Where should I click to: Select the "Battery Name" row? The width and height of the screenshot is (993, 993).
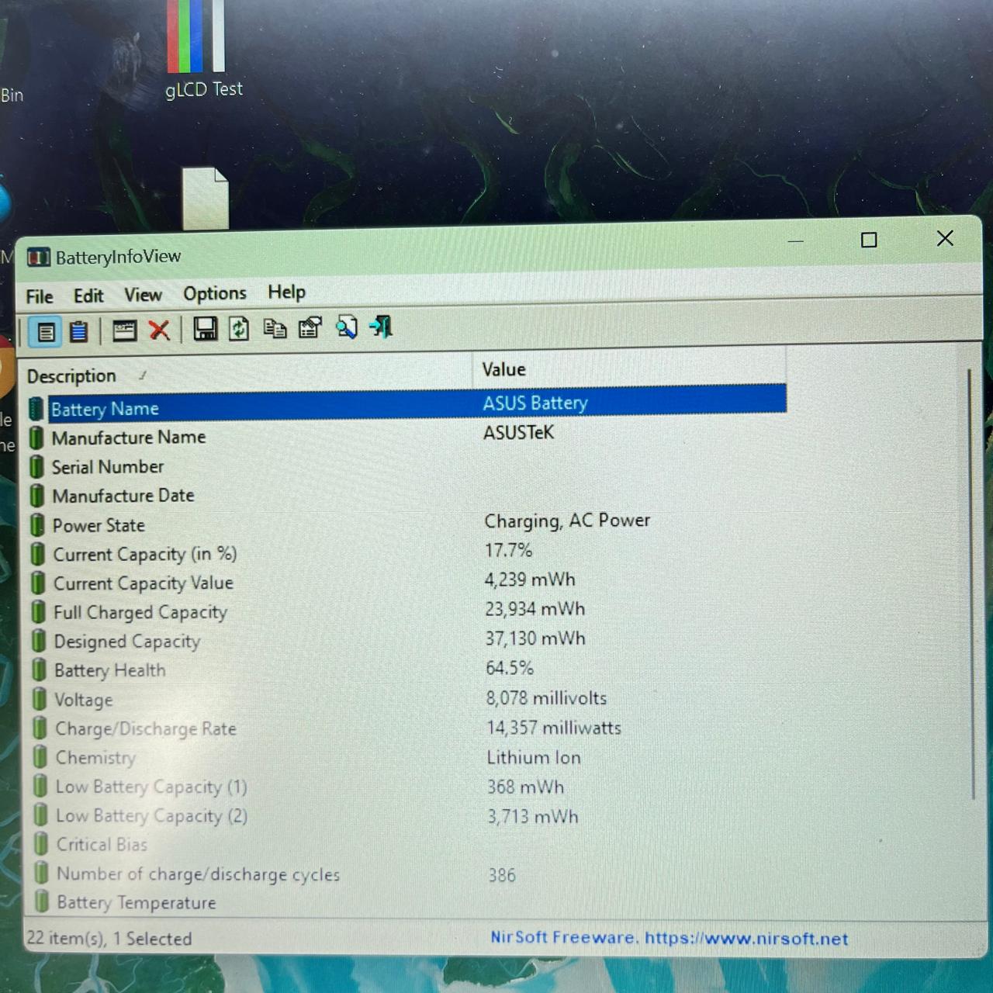pyautogui.click(x=408, y=406)
